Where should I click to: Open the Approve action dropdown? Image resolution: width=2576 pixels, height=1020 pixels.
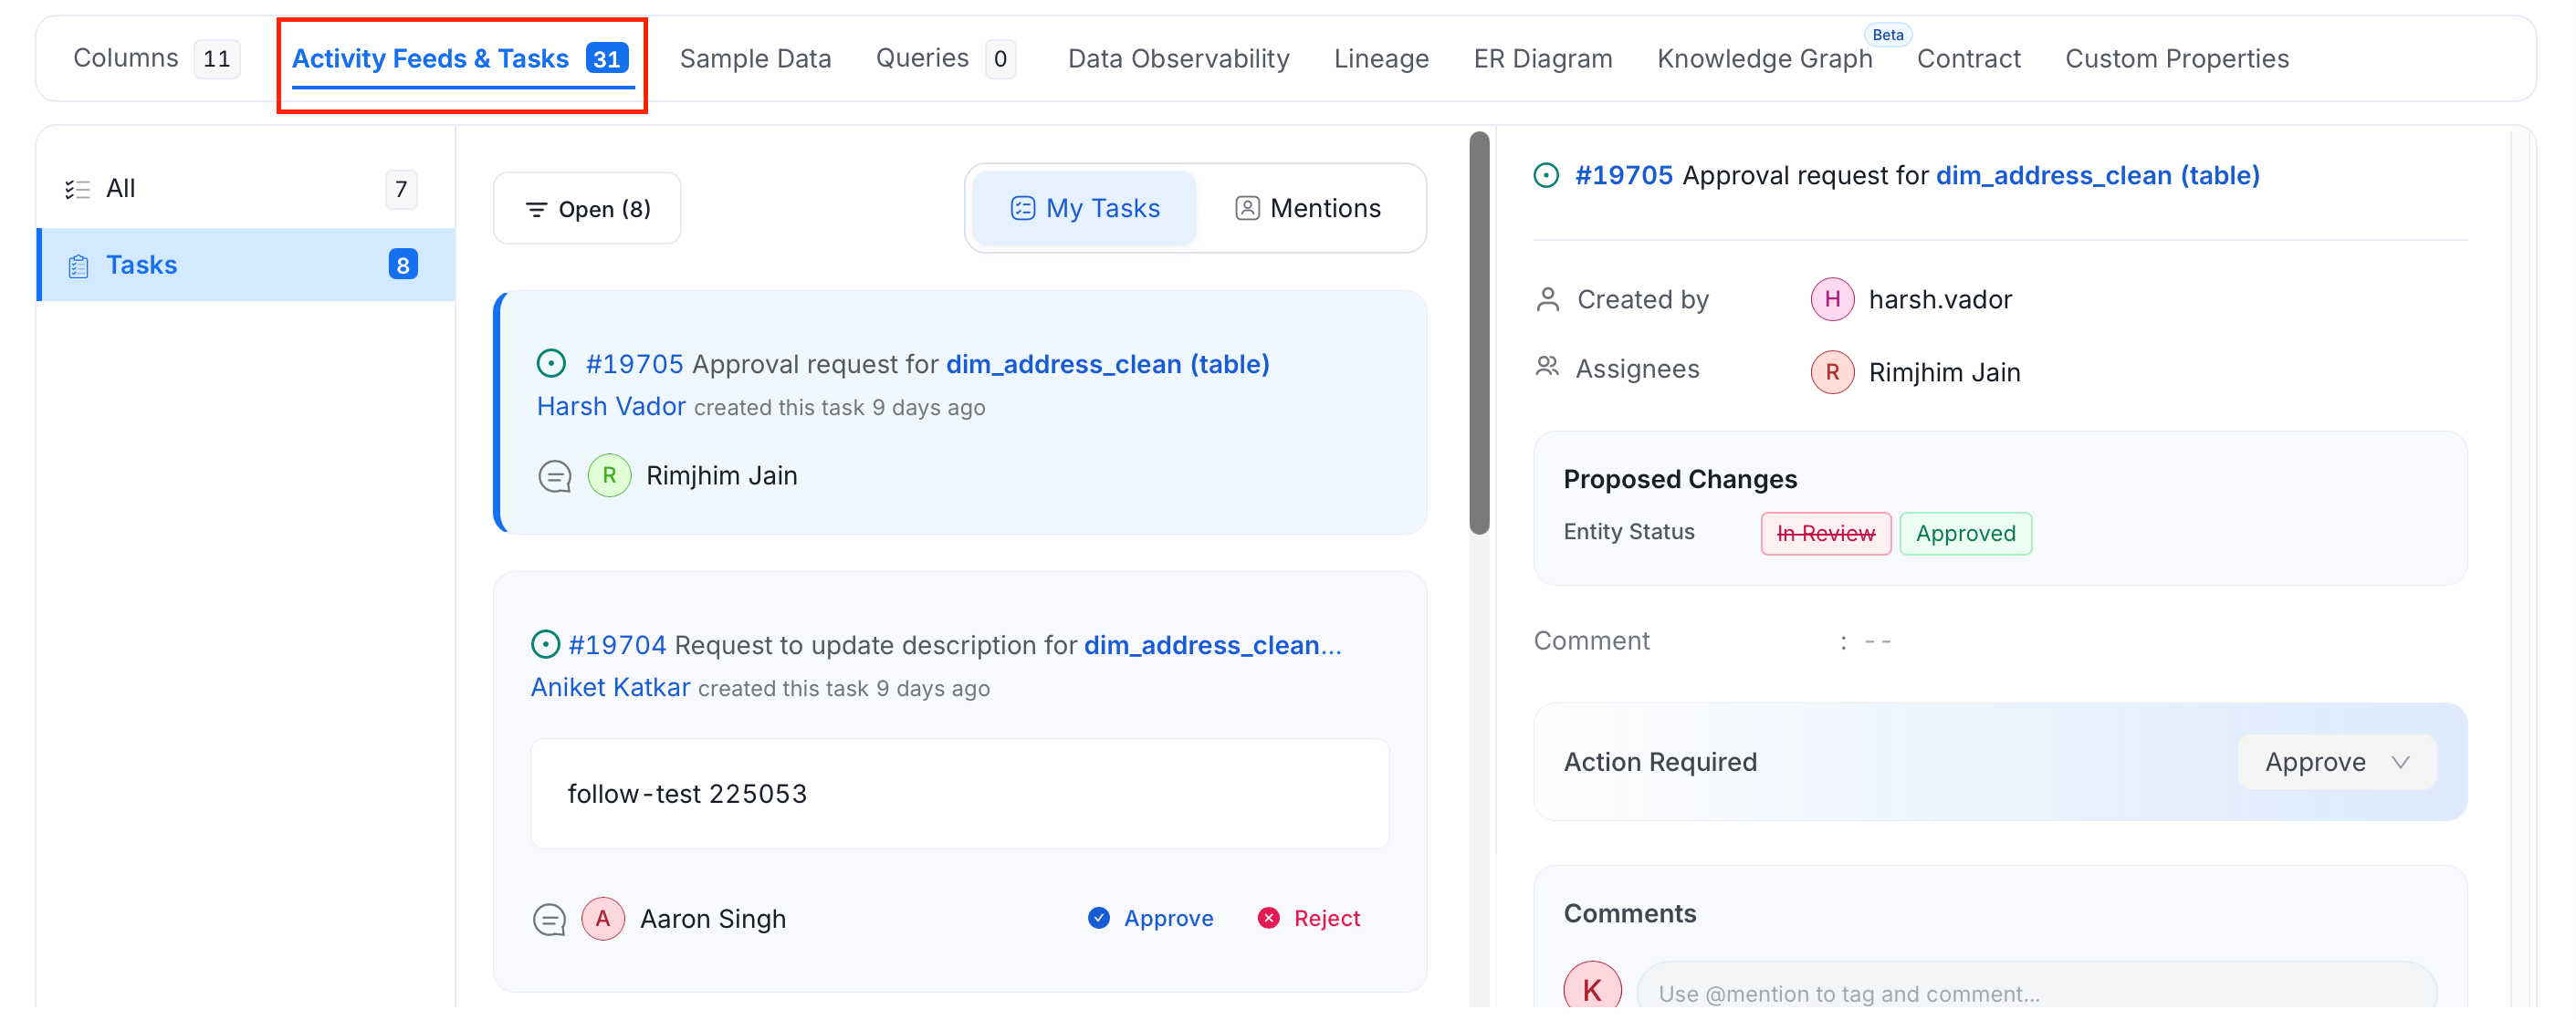(2336, 762)
